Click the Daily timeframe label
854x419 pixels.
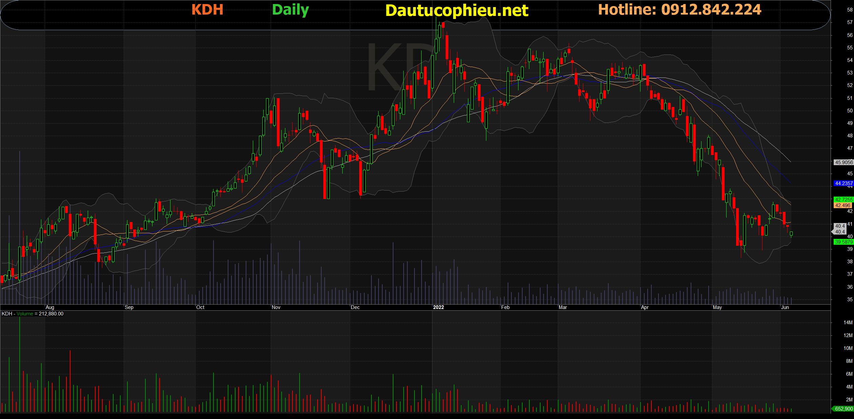pyautogui.click(x=290, y=10)
